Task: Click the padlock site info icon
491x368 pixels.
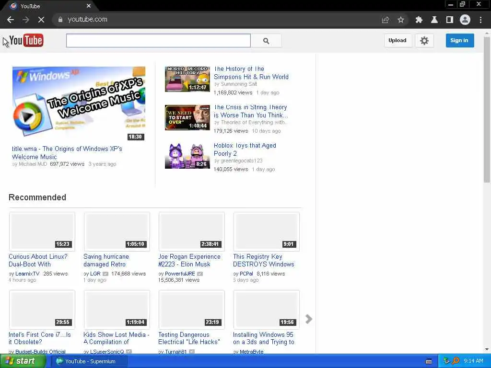Action: pos(60,19)
